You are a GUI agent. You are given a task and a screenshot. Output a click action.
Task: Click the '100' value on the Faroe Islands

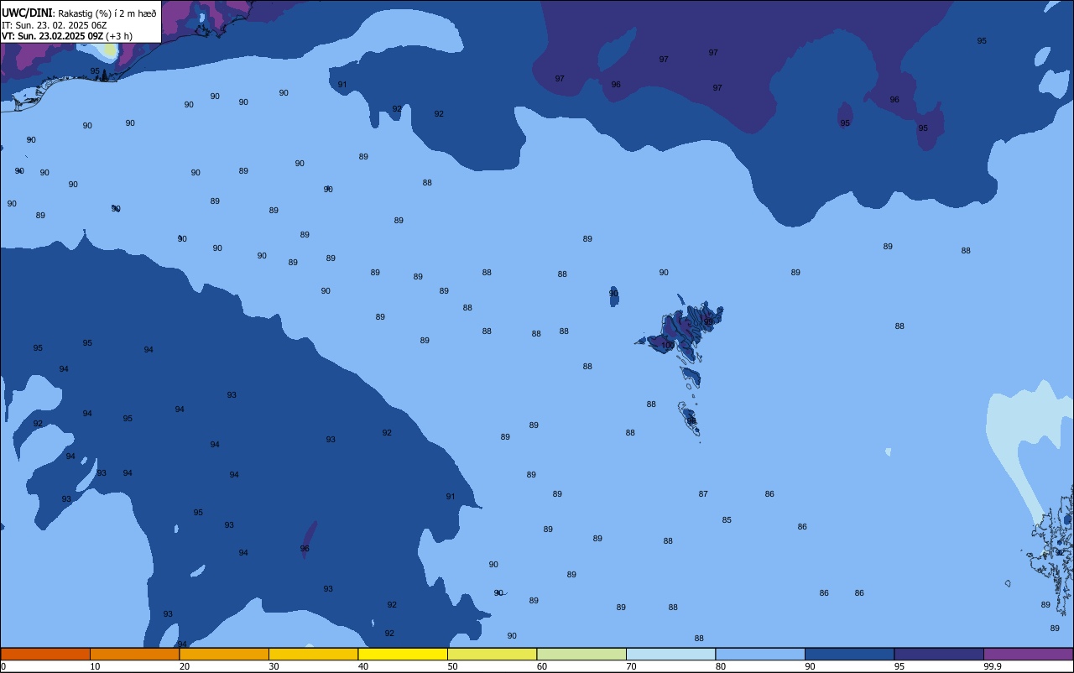tap(668, 346)
